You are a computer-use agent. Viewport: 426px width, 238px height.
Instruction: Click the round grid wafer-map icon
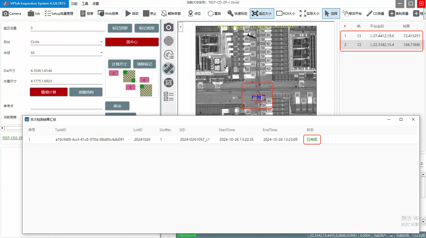(x=168, y=41)
